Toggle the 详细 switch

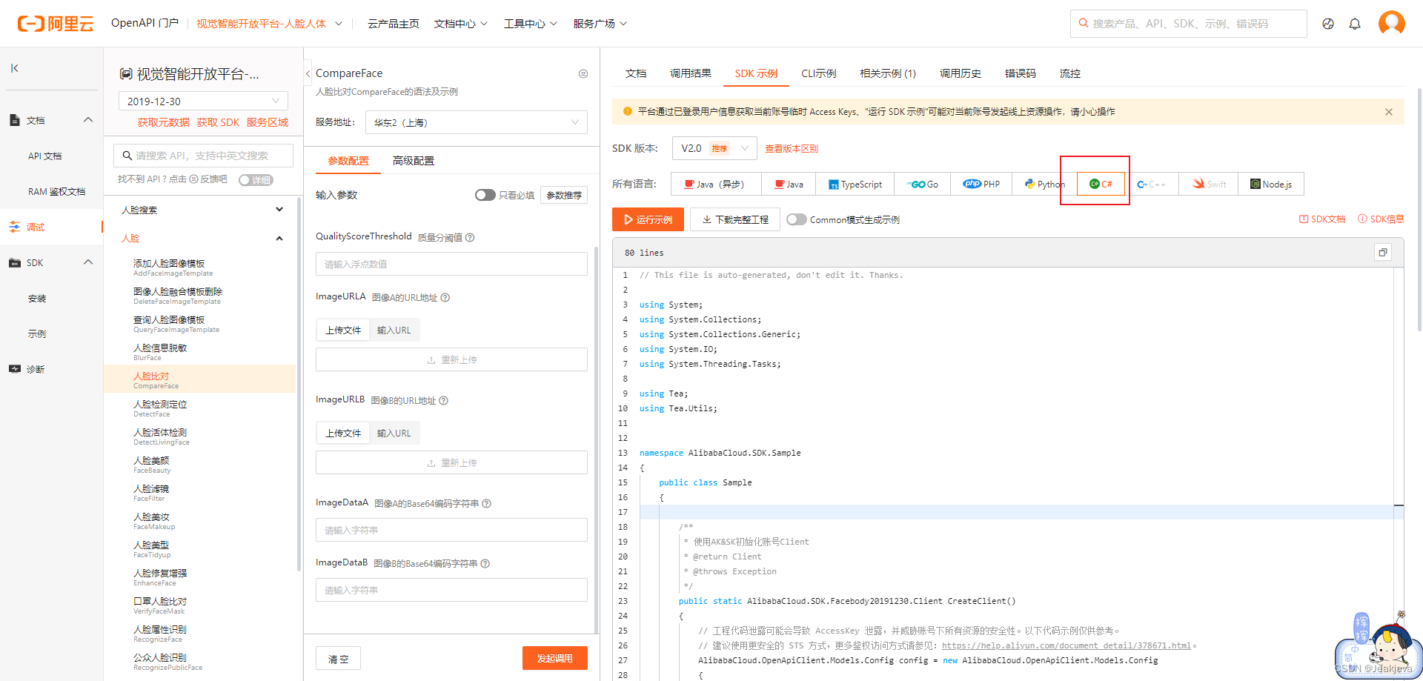[x=256, y=180]
